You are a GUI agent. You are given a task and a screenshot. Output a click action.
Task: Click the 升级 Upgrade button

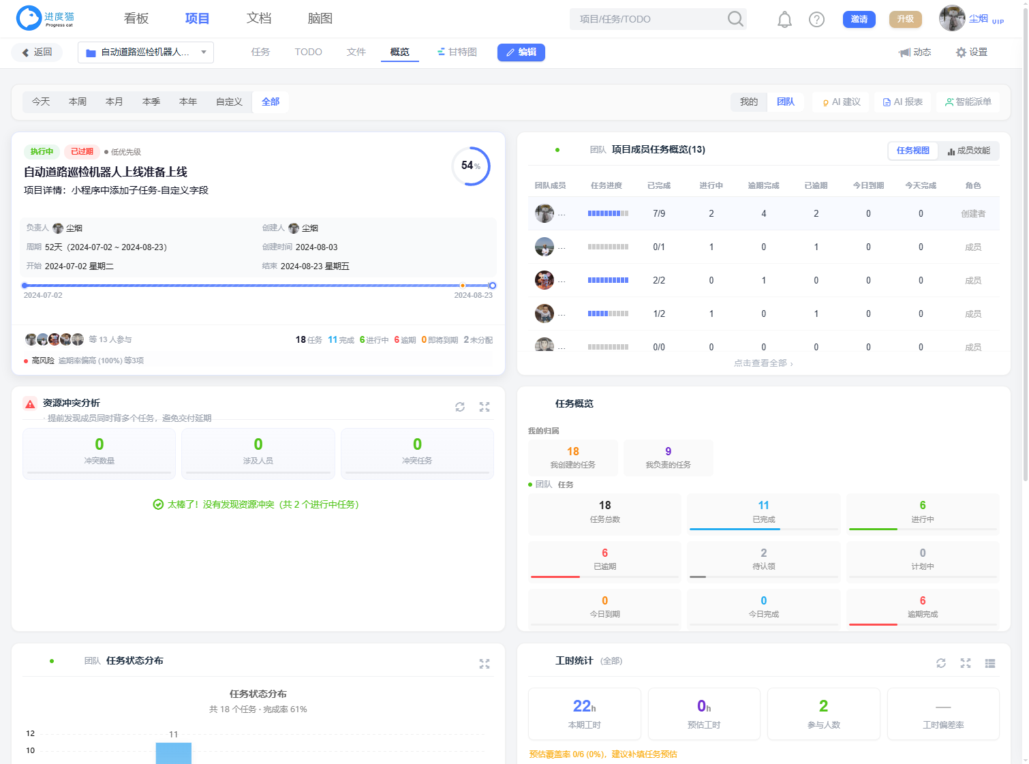pos(906,19)
